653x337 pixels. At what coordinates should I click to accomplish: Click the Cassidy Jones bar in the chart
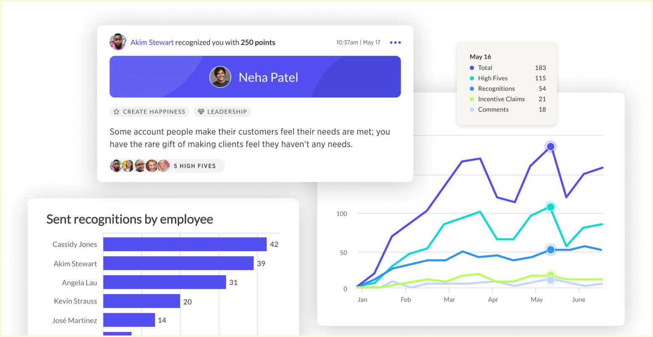click(x=185, y=244)
